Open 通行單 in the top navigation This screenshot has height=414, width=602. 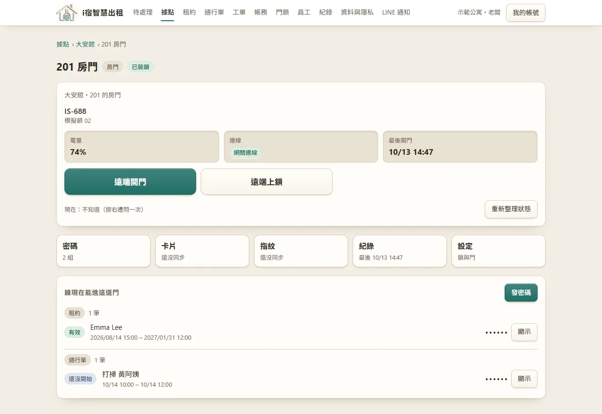click(214, 12)
